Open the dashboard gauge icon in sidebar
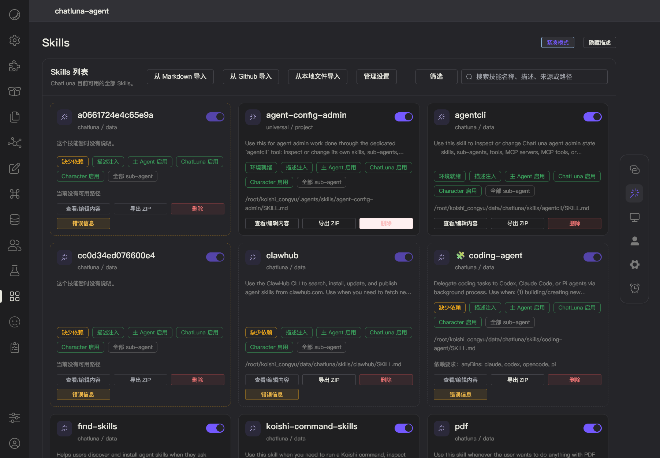Image resolution: width=660 pixels, height=458 pixels. coord(15,15)
